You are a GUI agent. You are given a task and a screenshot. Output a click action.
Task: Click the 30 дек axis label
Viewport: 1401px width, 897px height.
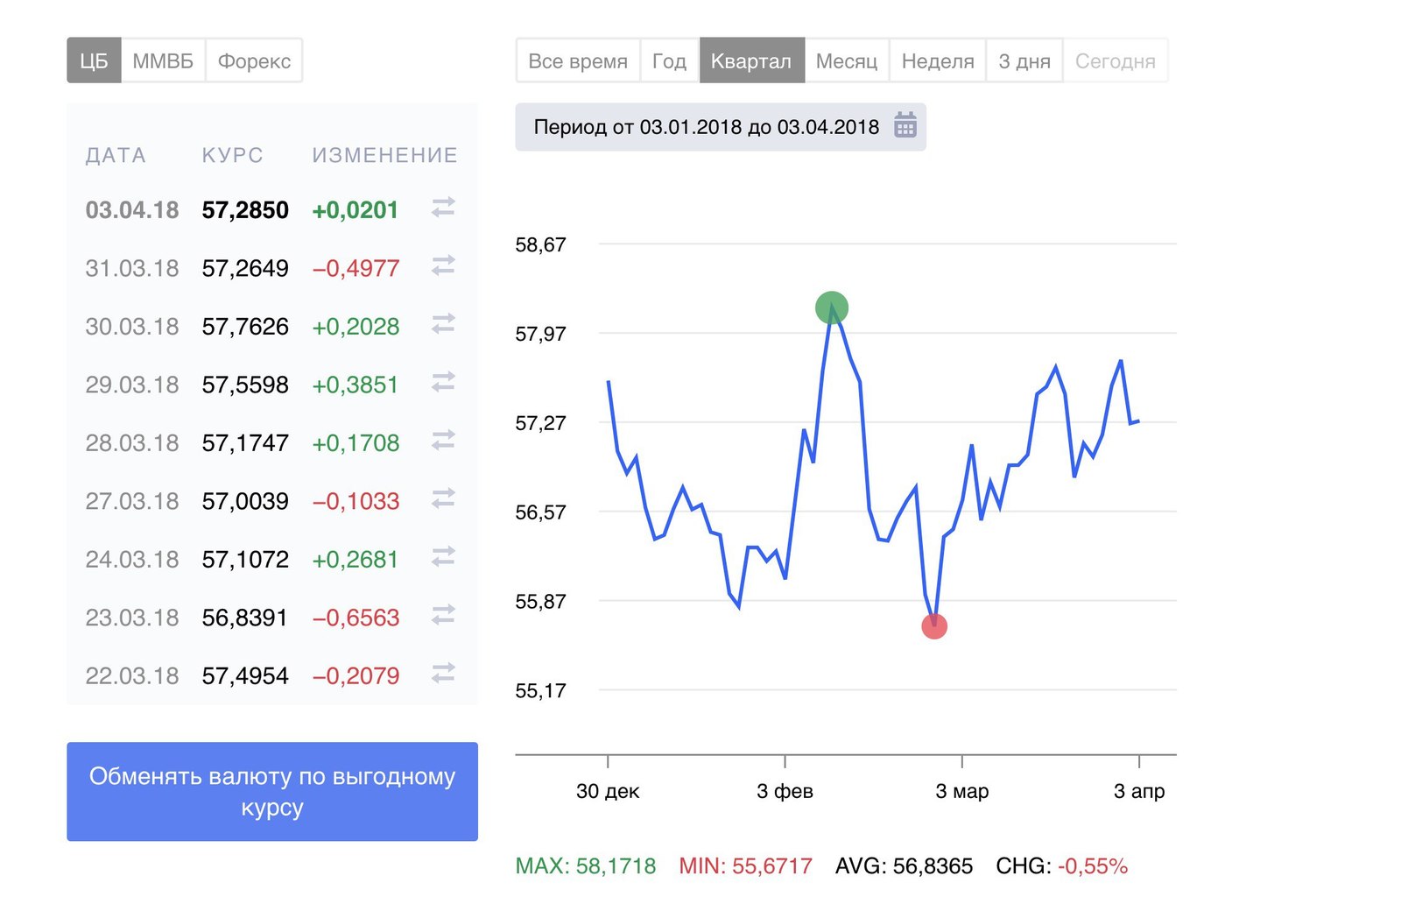coord(608,791)
